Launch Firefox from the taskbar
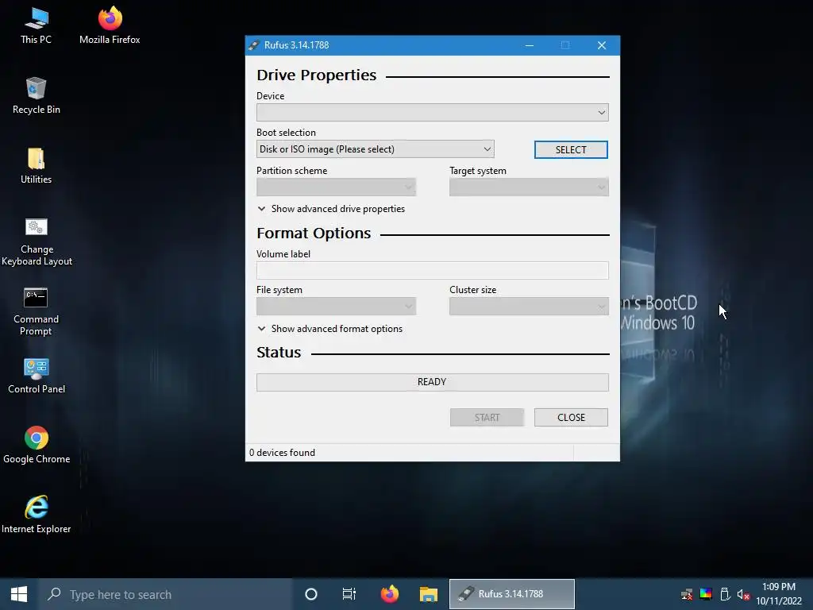This screenshot has height=610, width=813. 389,594
